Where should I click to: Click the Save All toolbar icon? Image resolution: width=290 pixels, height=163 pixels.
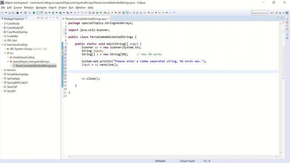pos(13,13)
